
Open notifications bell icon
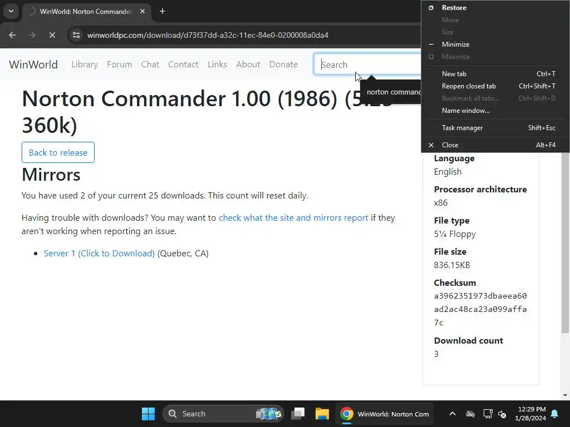tap(555, 414)
